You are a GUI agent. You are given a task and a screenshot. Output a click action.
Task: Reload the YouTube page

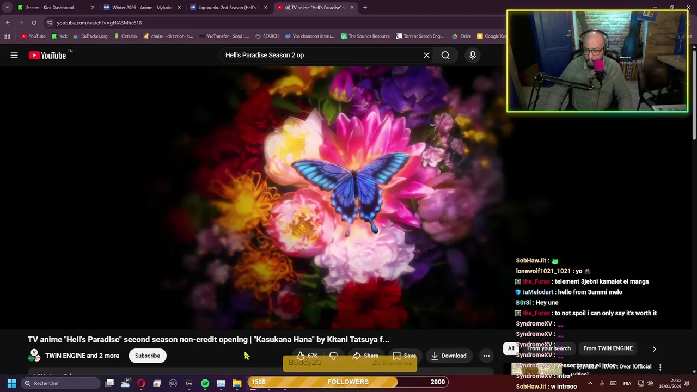34,23
